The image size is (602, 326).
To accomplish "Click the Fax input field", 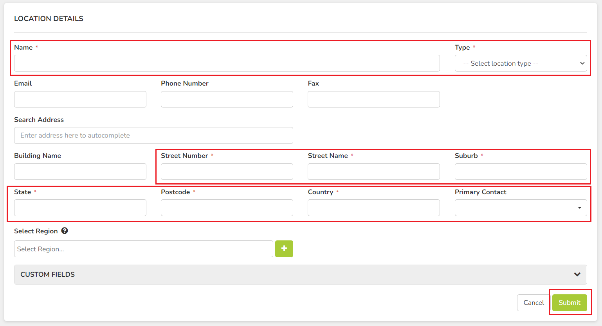I will coord(374,99).
